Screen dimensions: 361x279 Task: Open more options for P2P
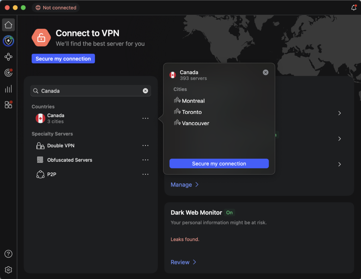[145, 174]
